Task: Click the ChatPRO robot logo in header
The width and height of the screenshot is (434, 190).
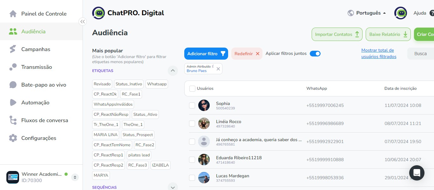Action: click(98, 13)
